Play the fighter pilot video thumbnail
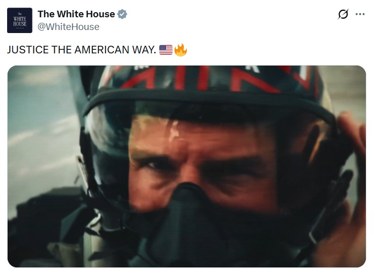The height and width of the screenshot is (274, 375). point(187,166)
